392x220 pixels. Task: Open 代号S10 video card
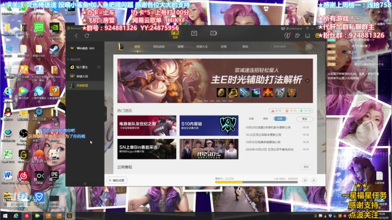tap(209, 149)
